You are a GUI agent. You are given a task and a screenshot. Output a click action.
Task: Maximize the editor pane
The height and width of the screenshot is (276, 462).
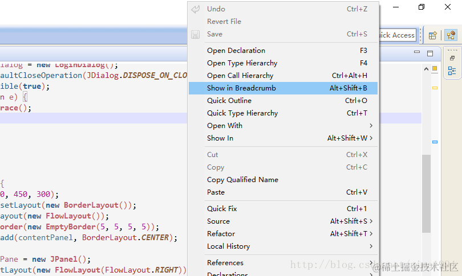(430, 53)
